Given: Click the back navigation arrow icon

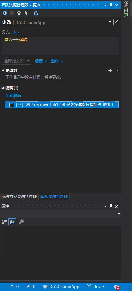Looking at the screenshot, I should tap(5, 13).
